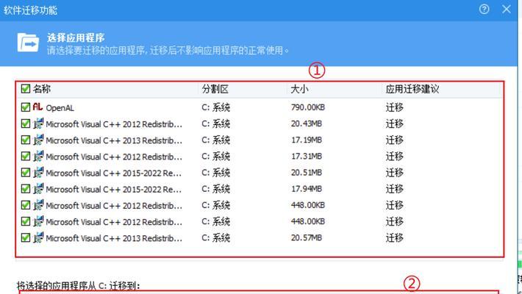Image resolution: width=522 pixels, height=294 pixels.
Task: Click the 17.94MB size value
Action: point(307,189)
